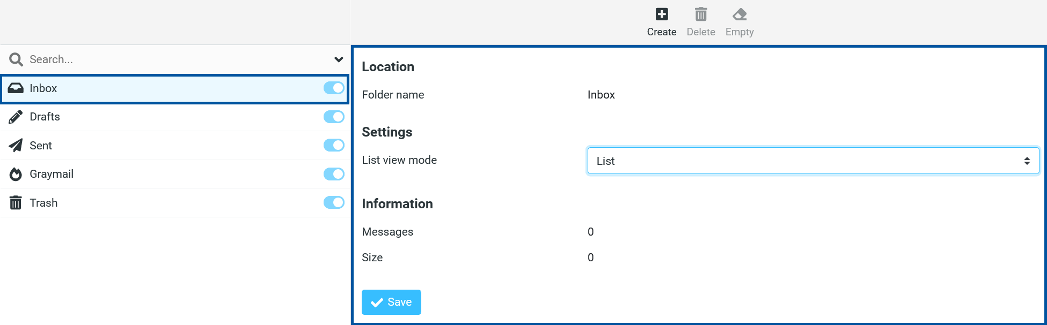Click the Create folder plus icon
This screenshot has height=325, width=1047.
[x=662, y=14]
